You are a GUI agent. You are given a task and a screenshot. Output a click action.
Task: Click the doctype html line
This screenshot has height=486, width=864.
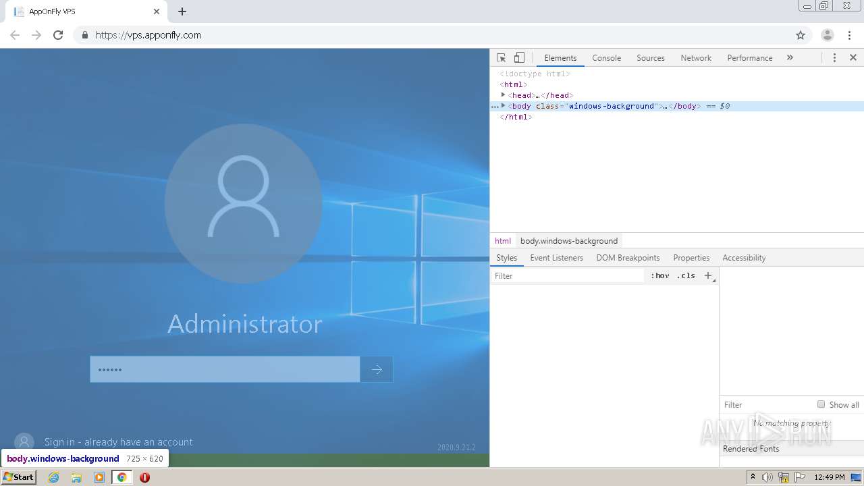(x=535, y=74)
